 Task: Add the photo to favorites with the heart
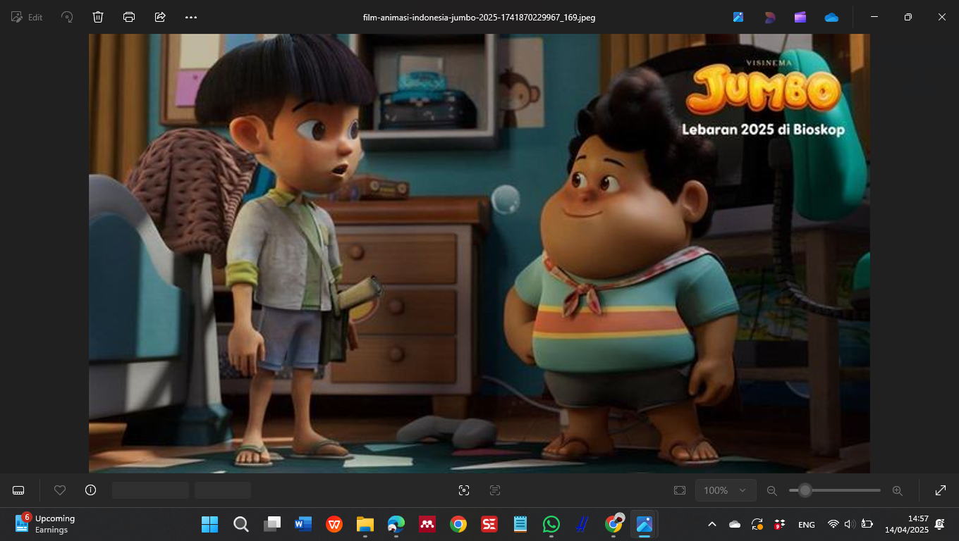[x=60, y=490]
